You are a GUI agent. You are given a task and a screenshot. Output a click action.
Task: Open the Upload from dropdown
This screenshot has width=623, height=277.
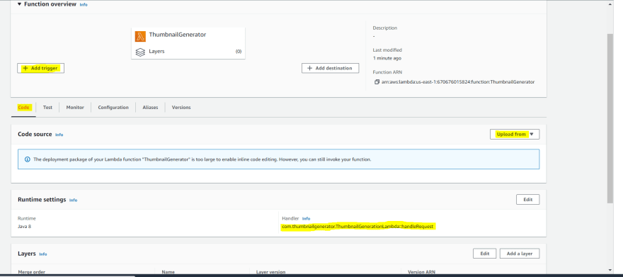(x=515, y=135)
